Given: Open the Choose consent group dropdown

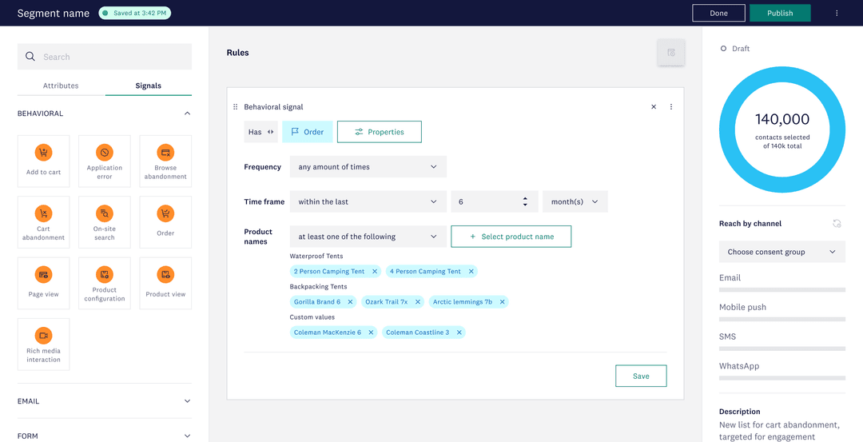Looking at the screenshot, I should pos(782,252).
